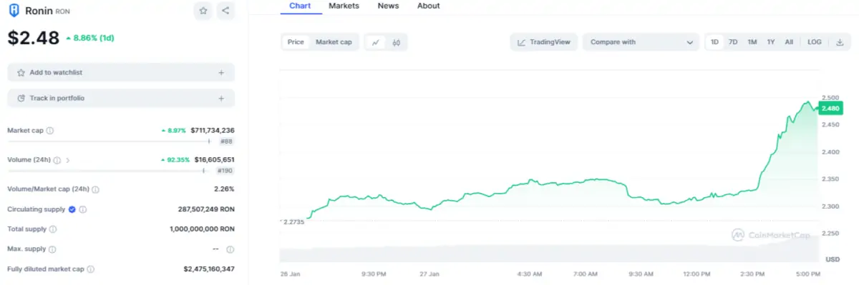859x285 pixels.
Task: Open the Compare with dropdown
Action: (641, 42)
